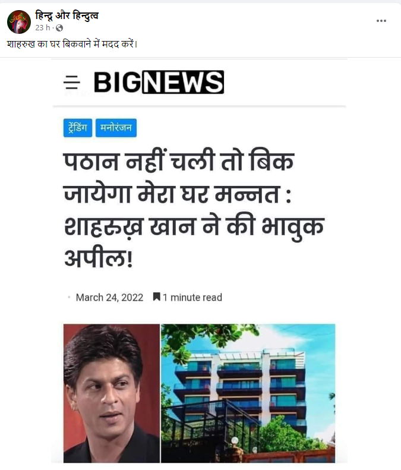Open the multi-storey building photo on right
Screen dimensions: 401x470
point(248,393)
